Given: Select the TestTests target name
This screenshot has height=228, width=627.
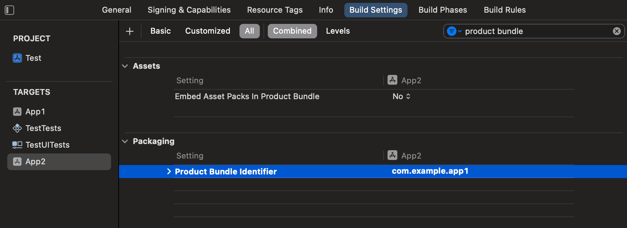Looking at the screenshot, I should [43, 128].
